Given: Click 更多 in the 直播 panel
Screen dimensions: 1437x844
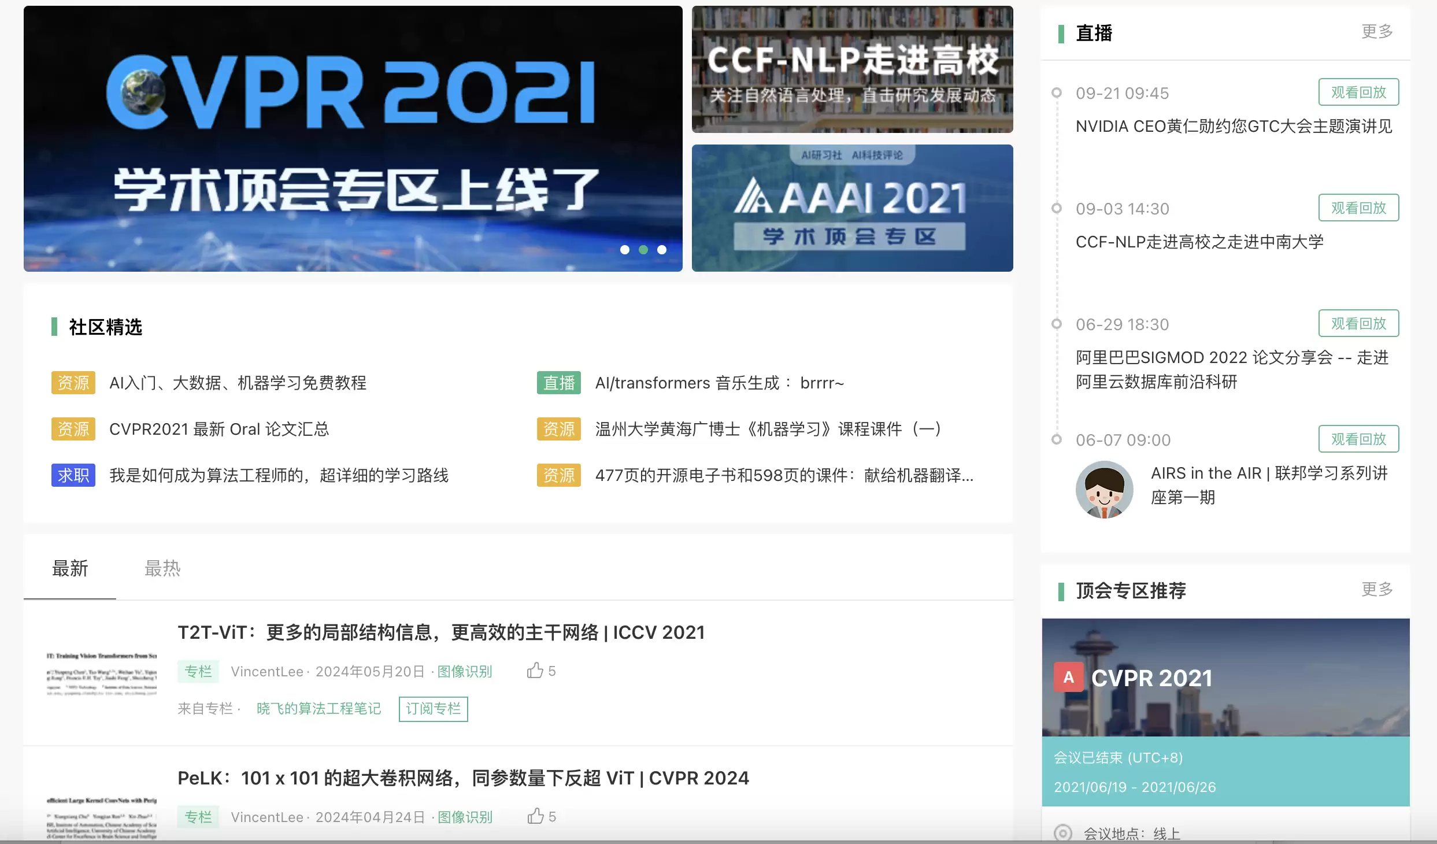Looking at the screenshot, I should [1377, 31].
